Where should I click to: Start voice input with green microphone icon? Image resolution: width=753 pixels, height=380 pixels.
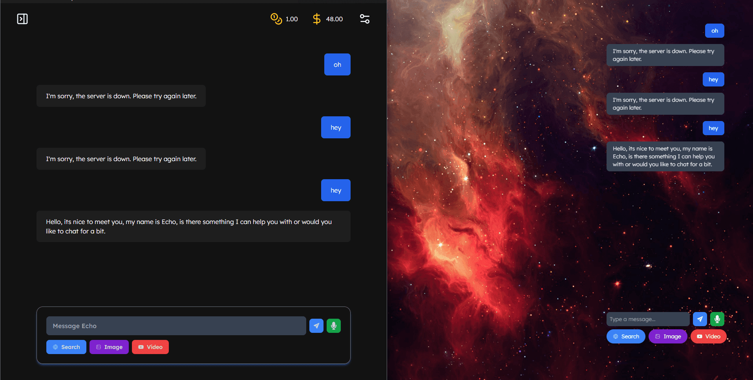[x=333, y=325]
